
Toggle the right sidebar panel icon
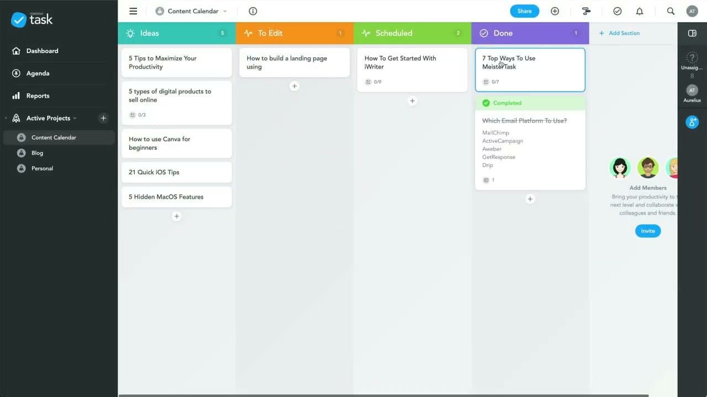point(692,33)
